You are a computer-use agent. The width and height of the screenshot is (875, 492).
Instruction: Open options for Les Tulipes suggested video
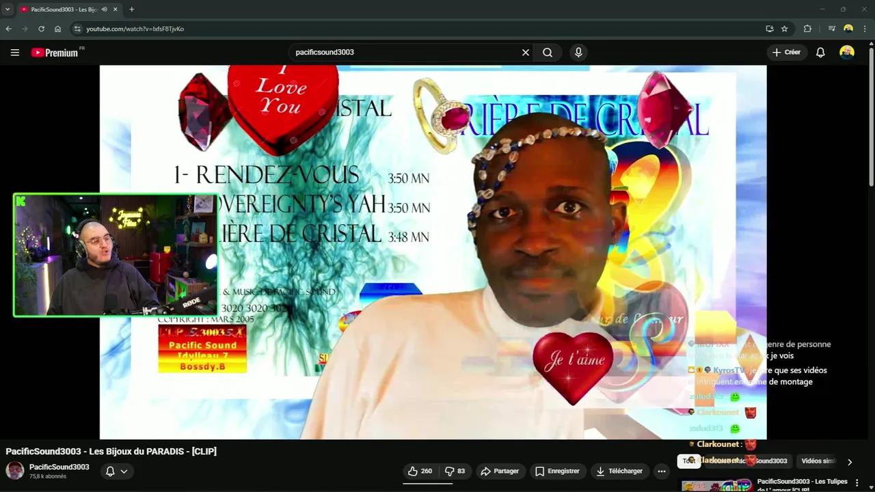[x=857, y=483]
